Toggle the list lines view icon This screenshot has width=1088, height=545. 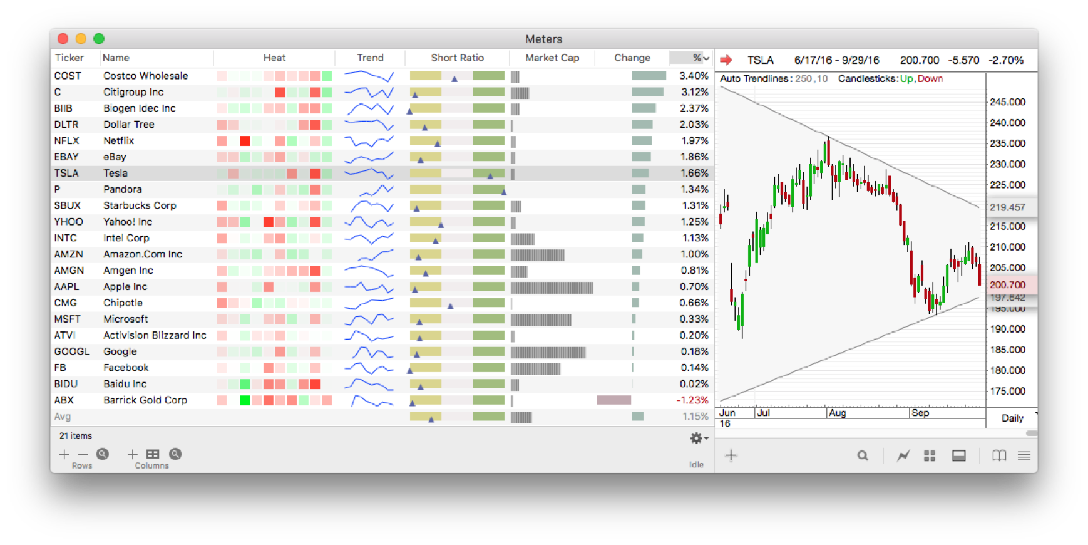click(1024, 456)
